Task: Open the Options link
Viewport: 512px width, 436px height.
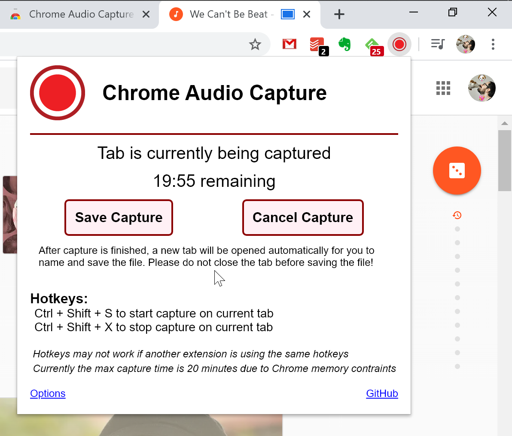Action: tap(48, 393)
